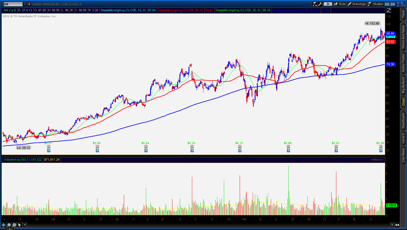Open the Times And Sales side tab

(404, 37)
